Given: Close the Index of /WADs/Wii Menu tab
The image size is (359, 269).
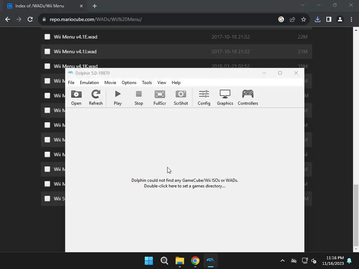Looking at the screenshot, I should [81, 6].
